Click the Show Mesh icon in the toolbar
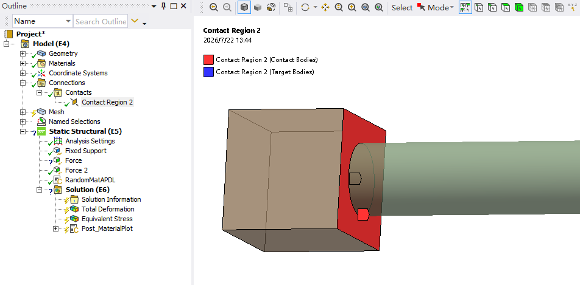580x285 pixels. pyautogui.click(x=288, y=7)
